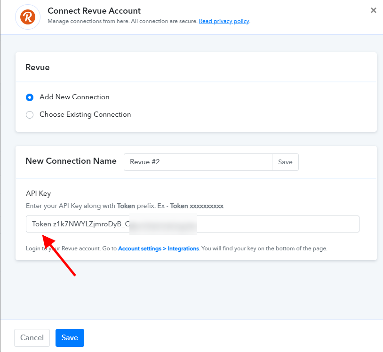Viewport: 383px width, 352px height.
Task: Click the New Connection Name label
Action: point(71,161)
